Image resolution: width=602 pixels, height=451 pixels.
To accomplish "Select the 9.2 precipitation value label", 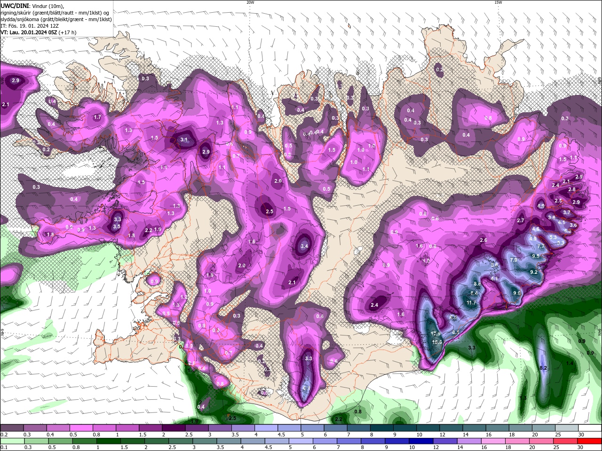I will tap(534, 272).
